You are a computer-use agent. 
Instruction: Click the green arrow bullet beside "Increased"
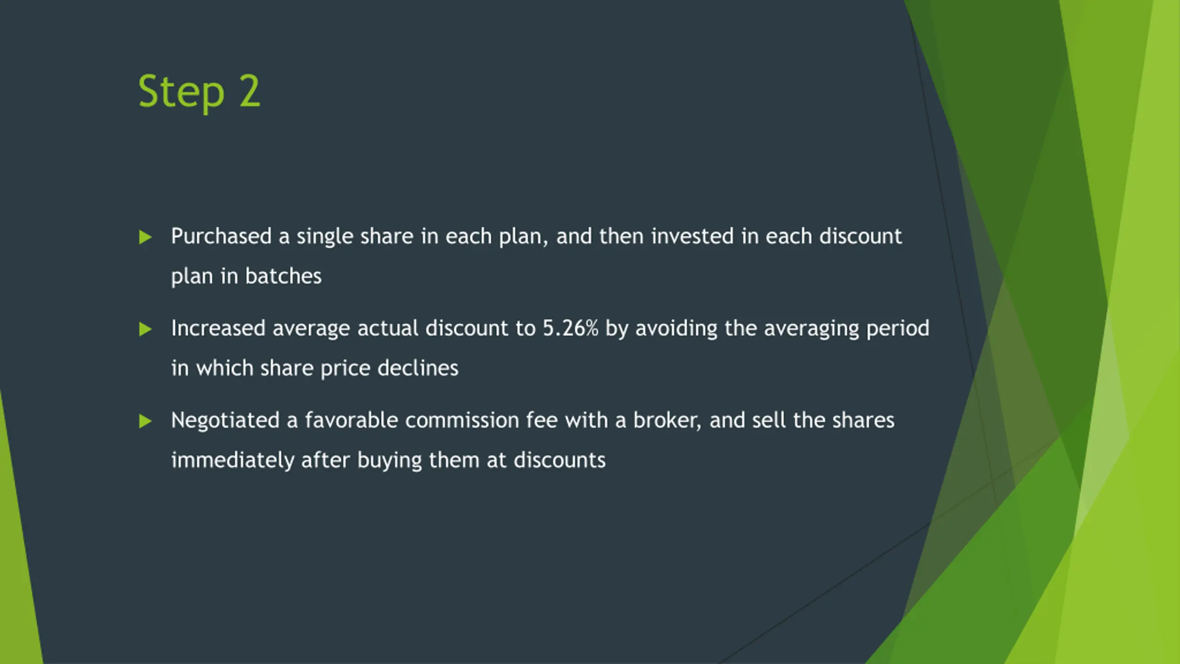tap(145, 329)
